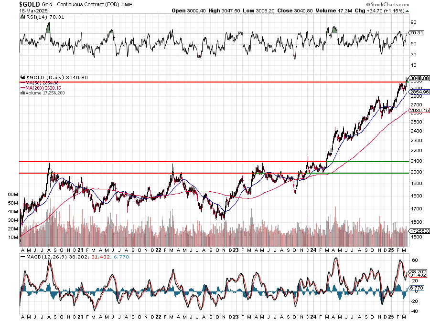This screenshot has height=321, width=430.
Task: Click the 10M volume axis label
Action: 13,237
